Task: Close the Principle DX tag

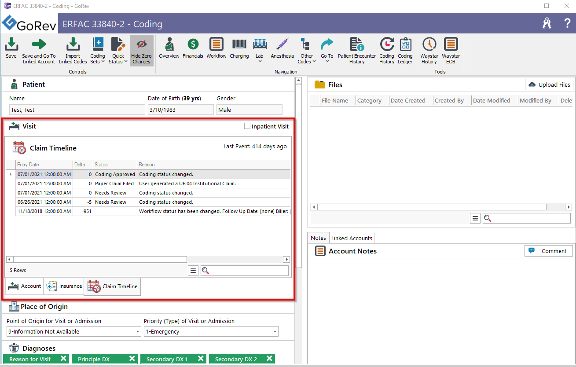Action: coord(132,359)
